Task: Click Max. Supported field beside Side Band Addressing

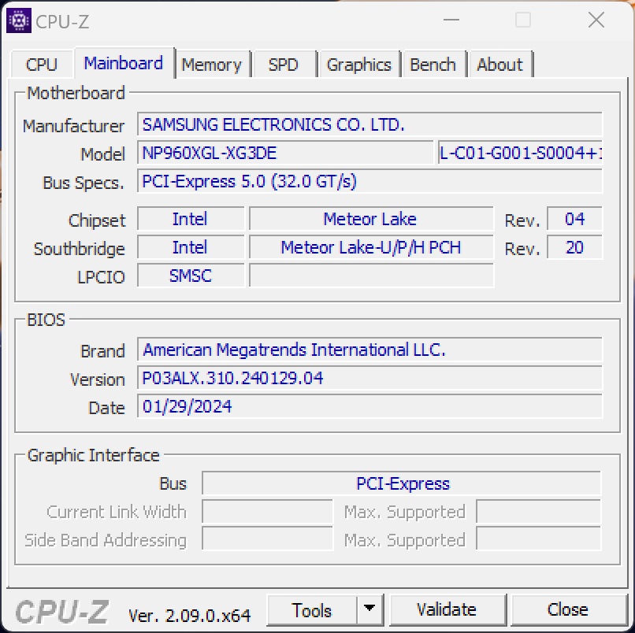Action: coord(539,539)
